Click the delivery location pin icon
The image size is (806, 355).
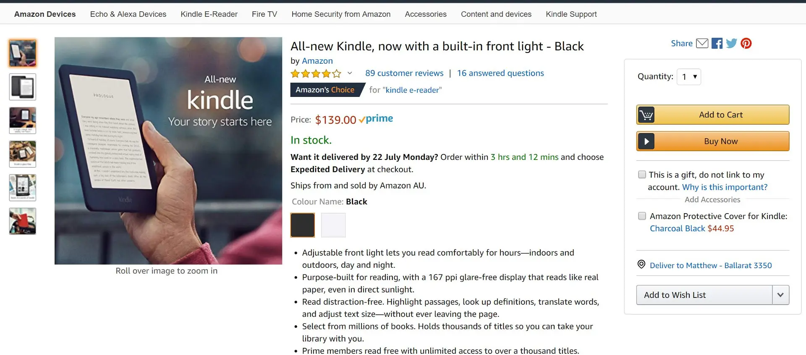(641, 264)
